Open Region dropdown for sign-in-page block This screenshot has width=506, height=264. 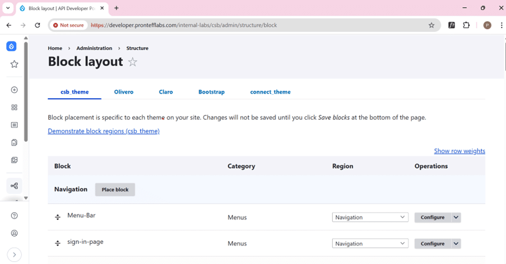click(370, 244)
